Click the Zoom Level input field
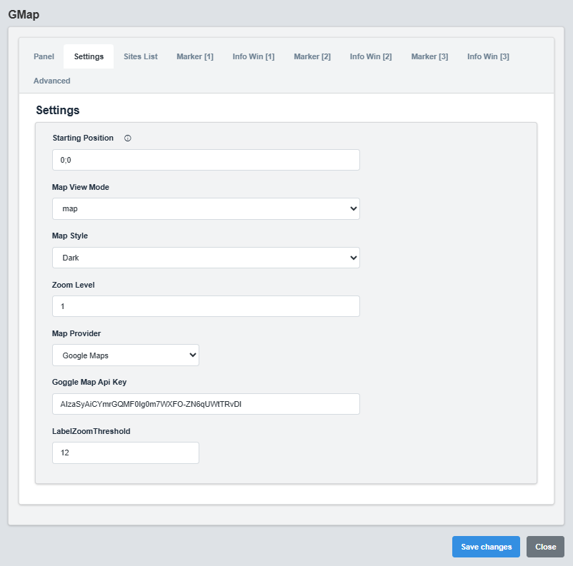The height and width of the screenshot is (566, 573). click(206, 306)
